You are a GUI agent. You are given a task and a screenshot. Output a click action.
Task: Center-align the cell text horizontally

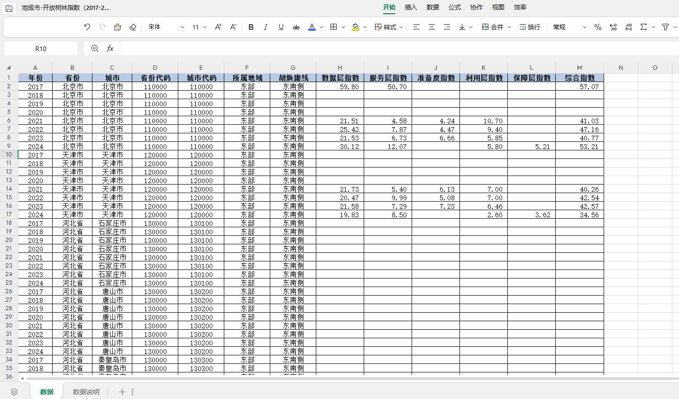click(x=431, y=27)
